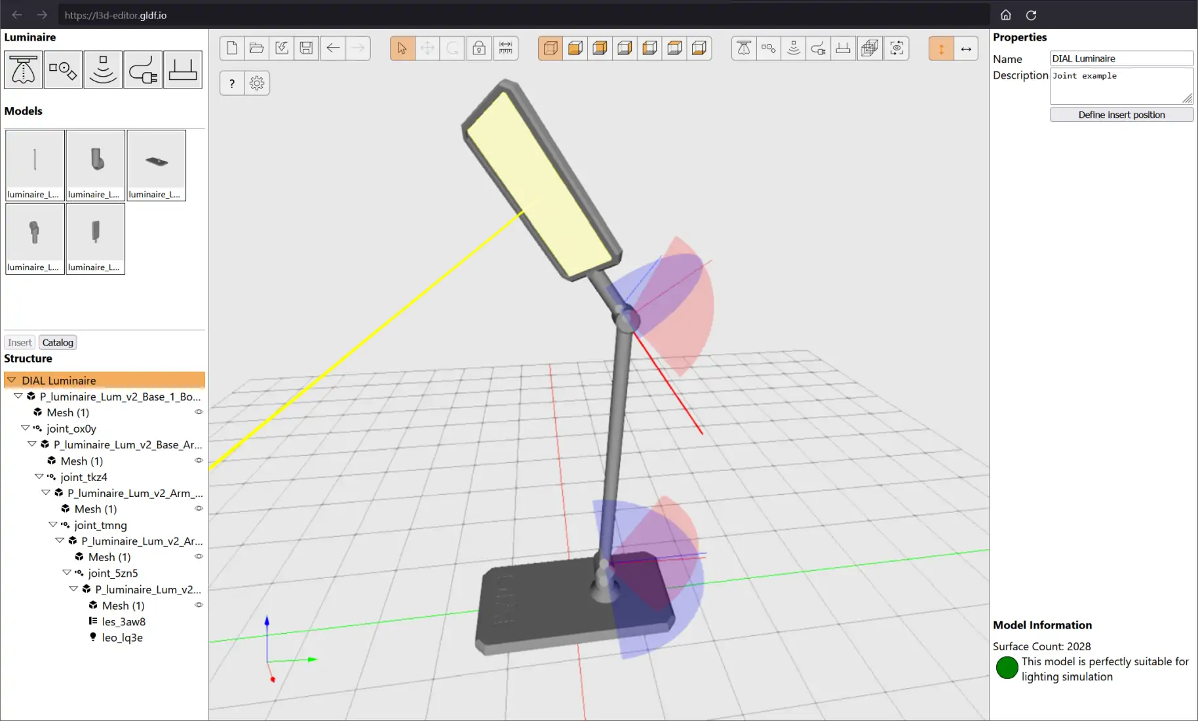The height and width of the screenshot is (721, 1198).
Task: Click the Define insert position button
Action: [x=1121, y=115]
